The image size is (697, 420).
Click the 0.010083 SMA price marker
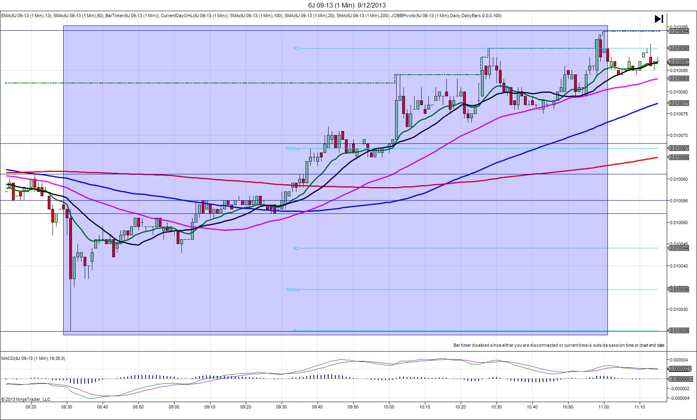(x=679, y=78)
